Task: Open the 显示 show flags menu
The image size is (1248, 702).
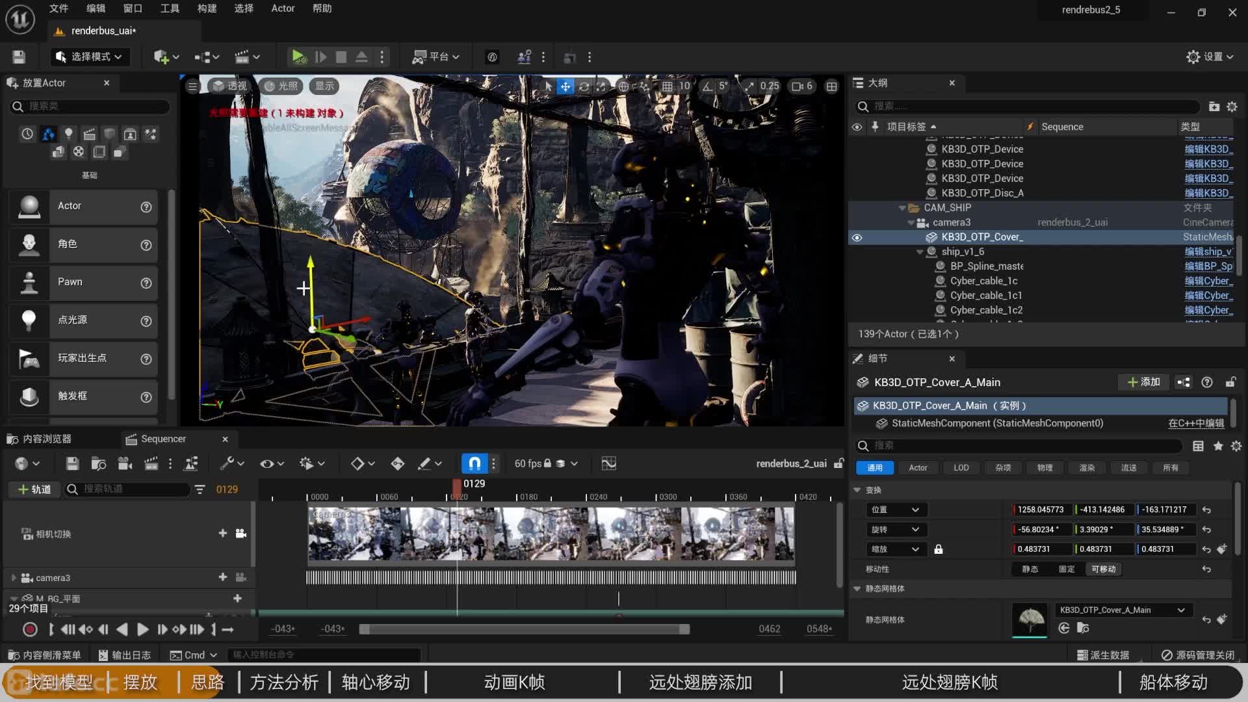Action: [324, 86]
